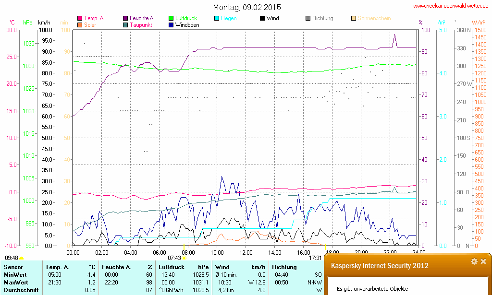Click the black Wind legend swatch
The width and height of the screenshot is (492, 295).
pyautogui.click(x=262, y=18)
